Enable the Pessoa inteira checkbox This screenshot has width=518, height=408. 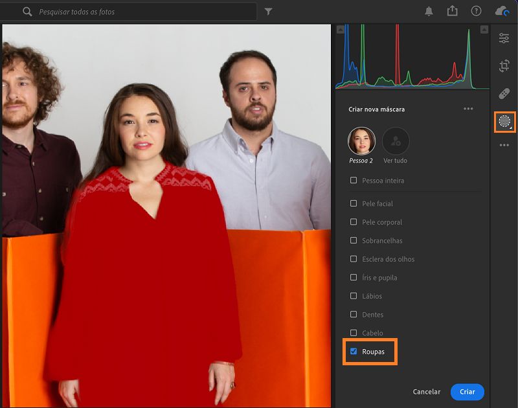pos(354,181)
